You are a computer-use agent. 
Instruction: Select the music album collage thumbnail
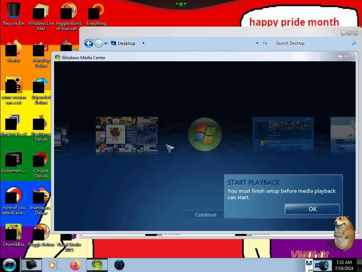(127, 135)
